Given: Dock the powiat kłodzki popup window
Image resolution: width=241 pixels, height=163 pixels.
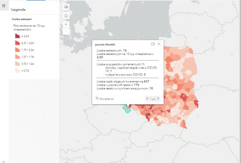Looking at the screenshot, I should tap(152, 44).
